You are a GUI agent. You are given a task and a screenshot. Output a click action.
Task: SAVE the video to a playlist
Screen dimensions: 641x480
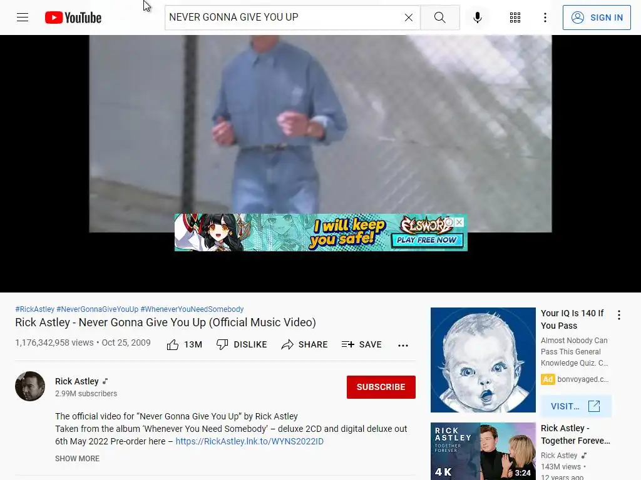[x=361, y=344]
